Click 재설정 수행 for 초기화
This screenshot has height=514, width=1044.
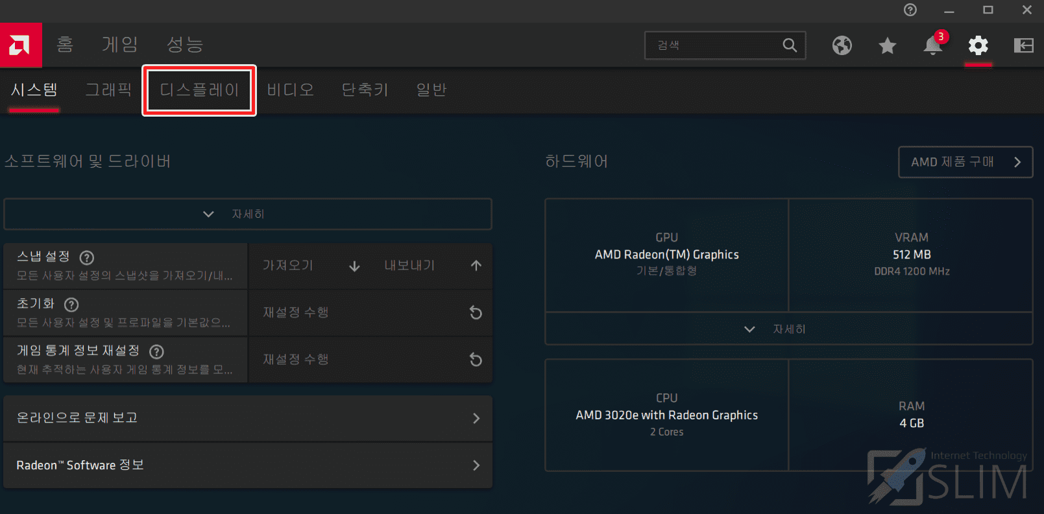[370, 312]
